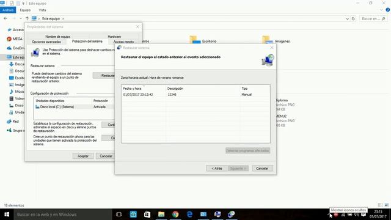This screenshot has height=220, width=391.
Task: Switch Explorer to details view
Action: click(380, 205)
